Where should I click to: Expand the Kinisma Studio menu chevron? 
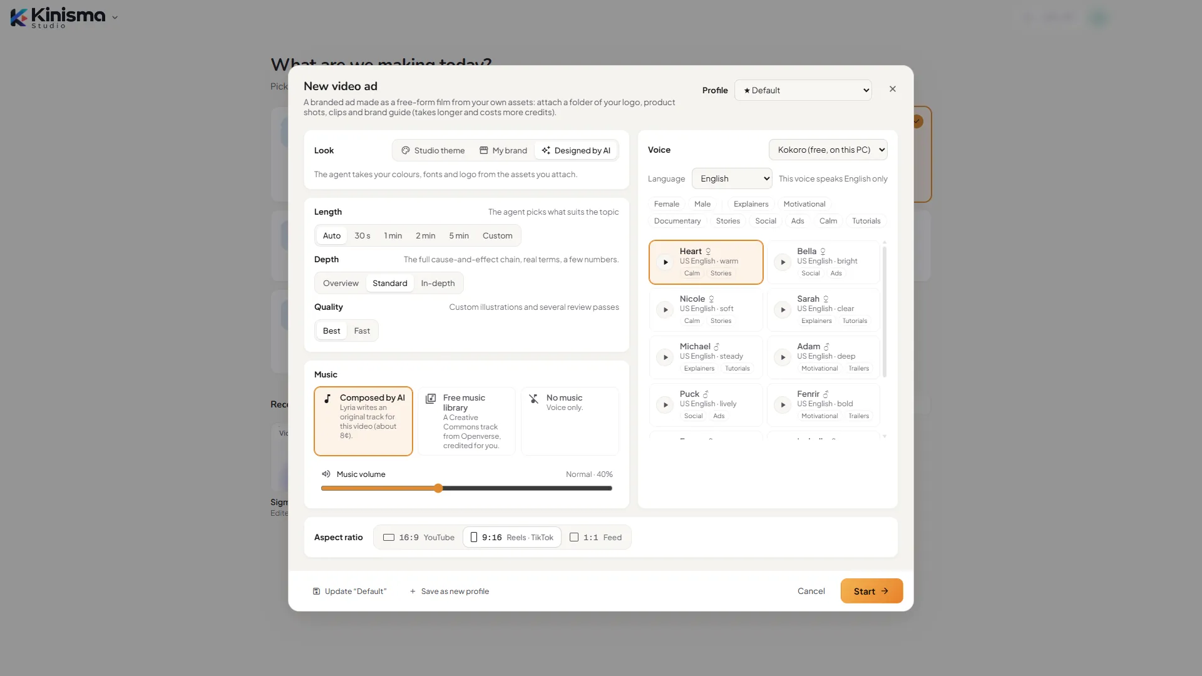point(115,18)
